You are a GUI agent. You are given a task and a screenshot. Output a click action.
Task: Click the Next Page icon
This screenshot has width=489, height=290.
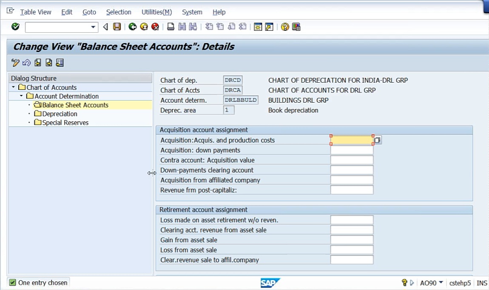(x=231, y=27)
